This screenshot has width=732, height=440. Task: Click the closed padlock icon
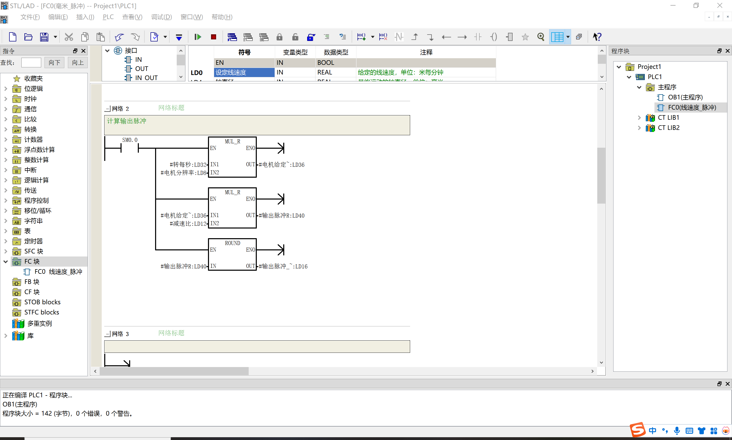(x=279, y=37)
